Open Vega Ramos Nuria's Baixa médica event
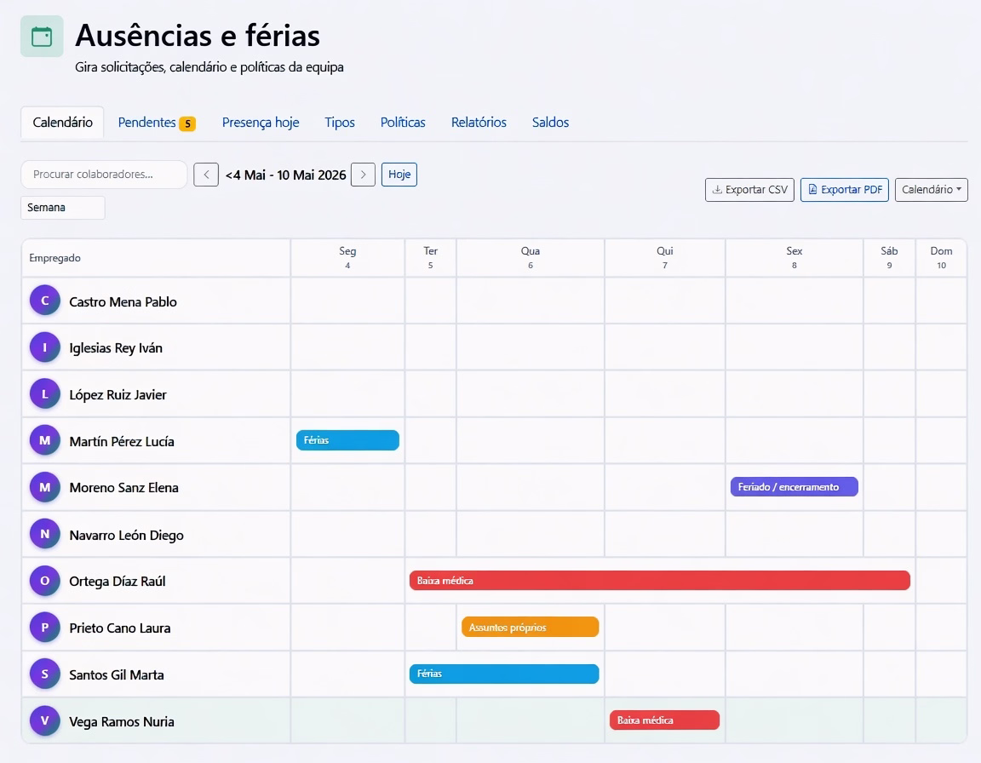Viewport: 981px width, 763px height. click(x=664, y=720)
